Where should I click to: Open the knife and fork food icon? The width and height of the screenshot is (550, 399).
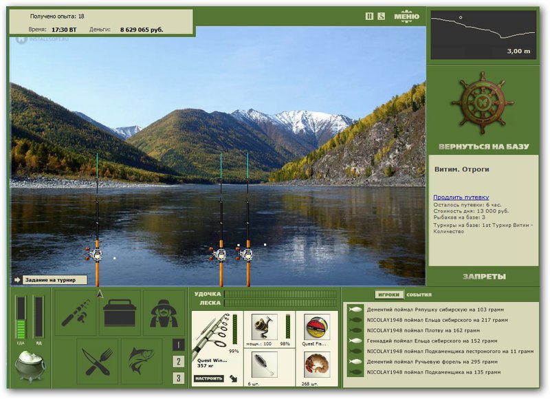coord(97,361)
